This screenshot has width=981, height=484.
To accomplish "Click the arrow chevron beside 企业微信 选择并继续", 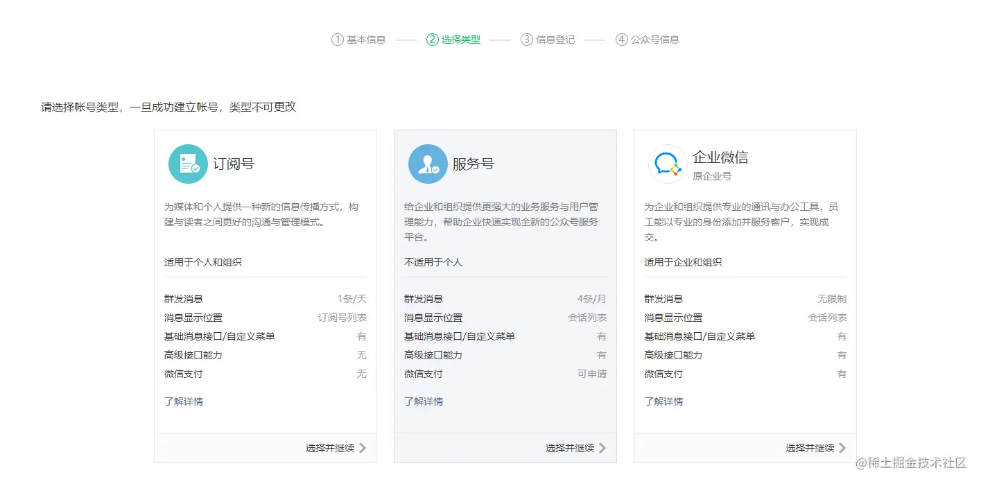I will pyautogui.click(x=842, y=448).
